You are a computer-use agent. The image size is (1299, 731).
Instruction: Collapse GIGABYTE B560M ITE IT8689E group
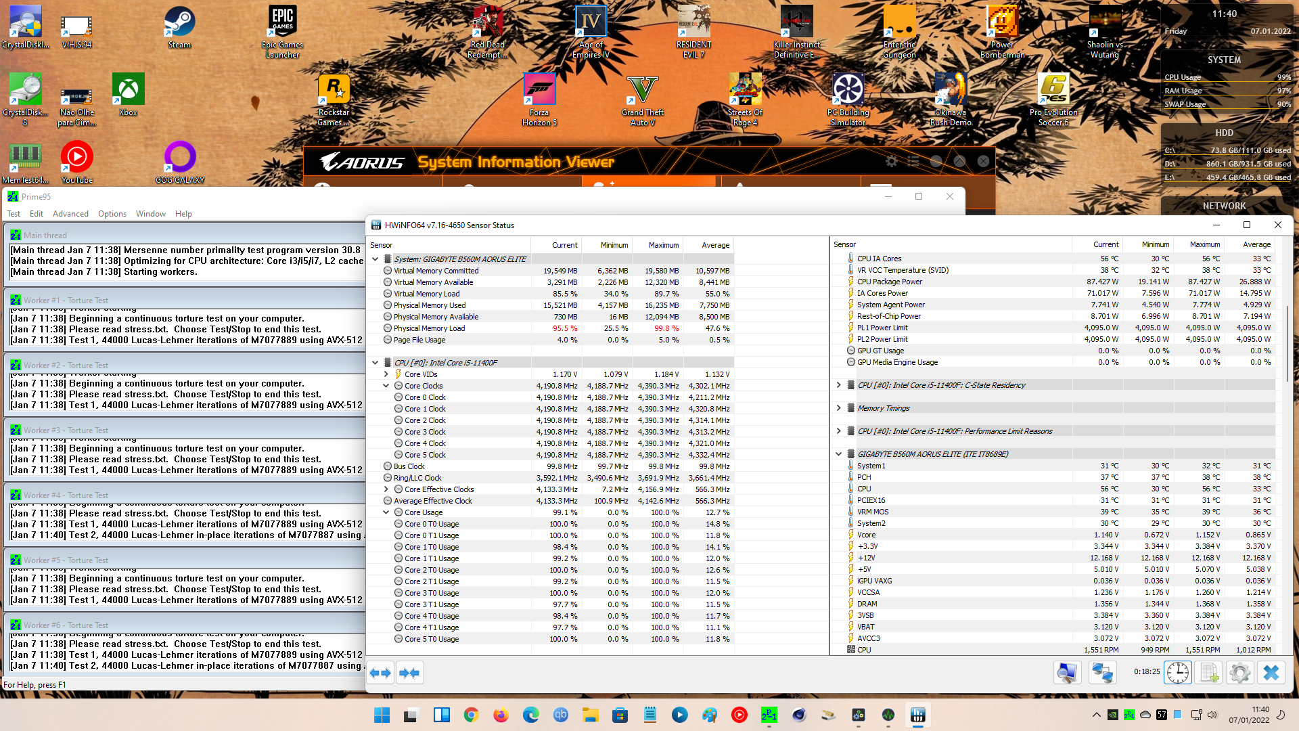pyautogui.click(x=839, y=454)
